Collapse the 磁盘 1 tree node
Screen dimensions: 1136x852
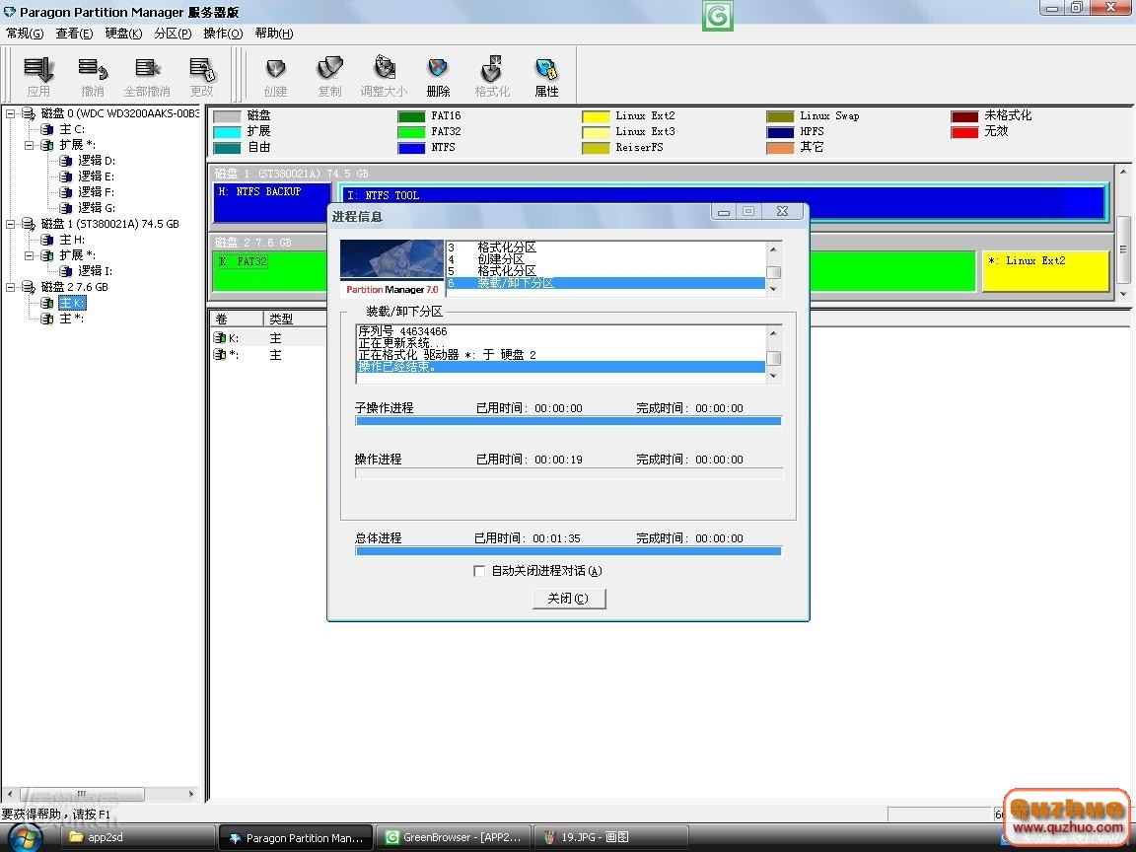pyautogui.click(x=11, y=224)
